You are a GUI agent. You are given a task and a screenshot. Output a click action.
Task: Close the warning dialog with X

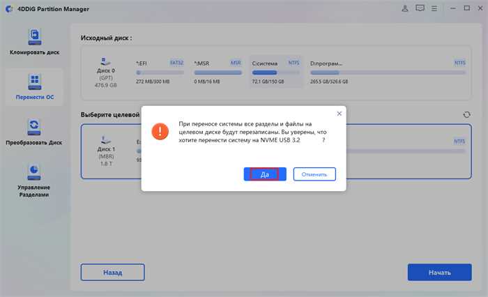(340, 114)
